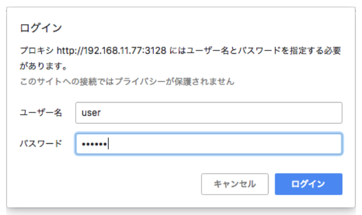
Task: Click the typed 'user' text in username box
Action: pyautogui.click(x=91, y=112)
